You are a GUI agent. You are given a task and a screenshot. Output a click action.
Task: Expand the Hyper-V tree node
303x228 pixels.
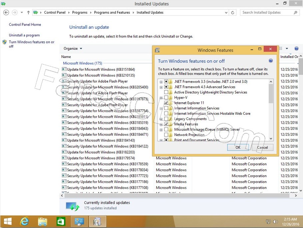click(x=161, y=98)
